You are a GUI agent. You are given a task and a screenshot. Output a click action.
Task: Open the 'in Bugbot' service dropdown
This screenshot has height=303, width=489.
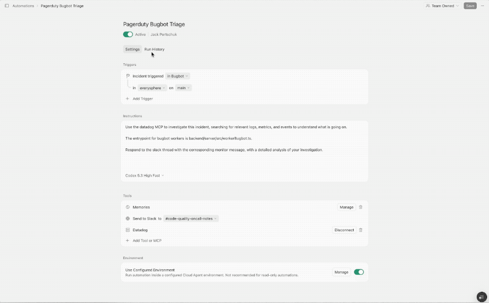pyautogui.click(x=178, y=76)
